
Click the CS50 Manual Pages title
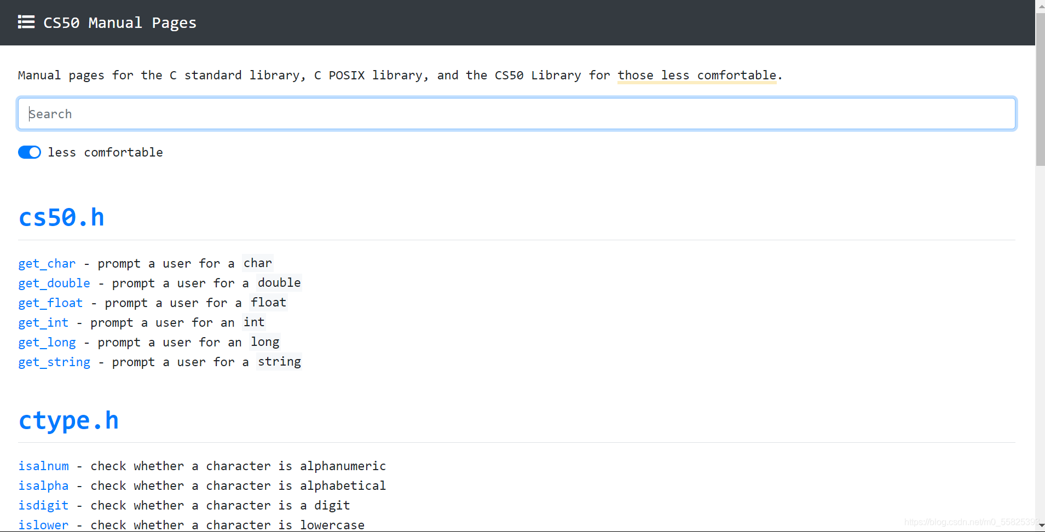[x=120, y=22]
